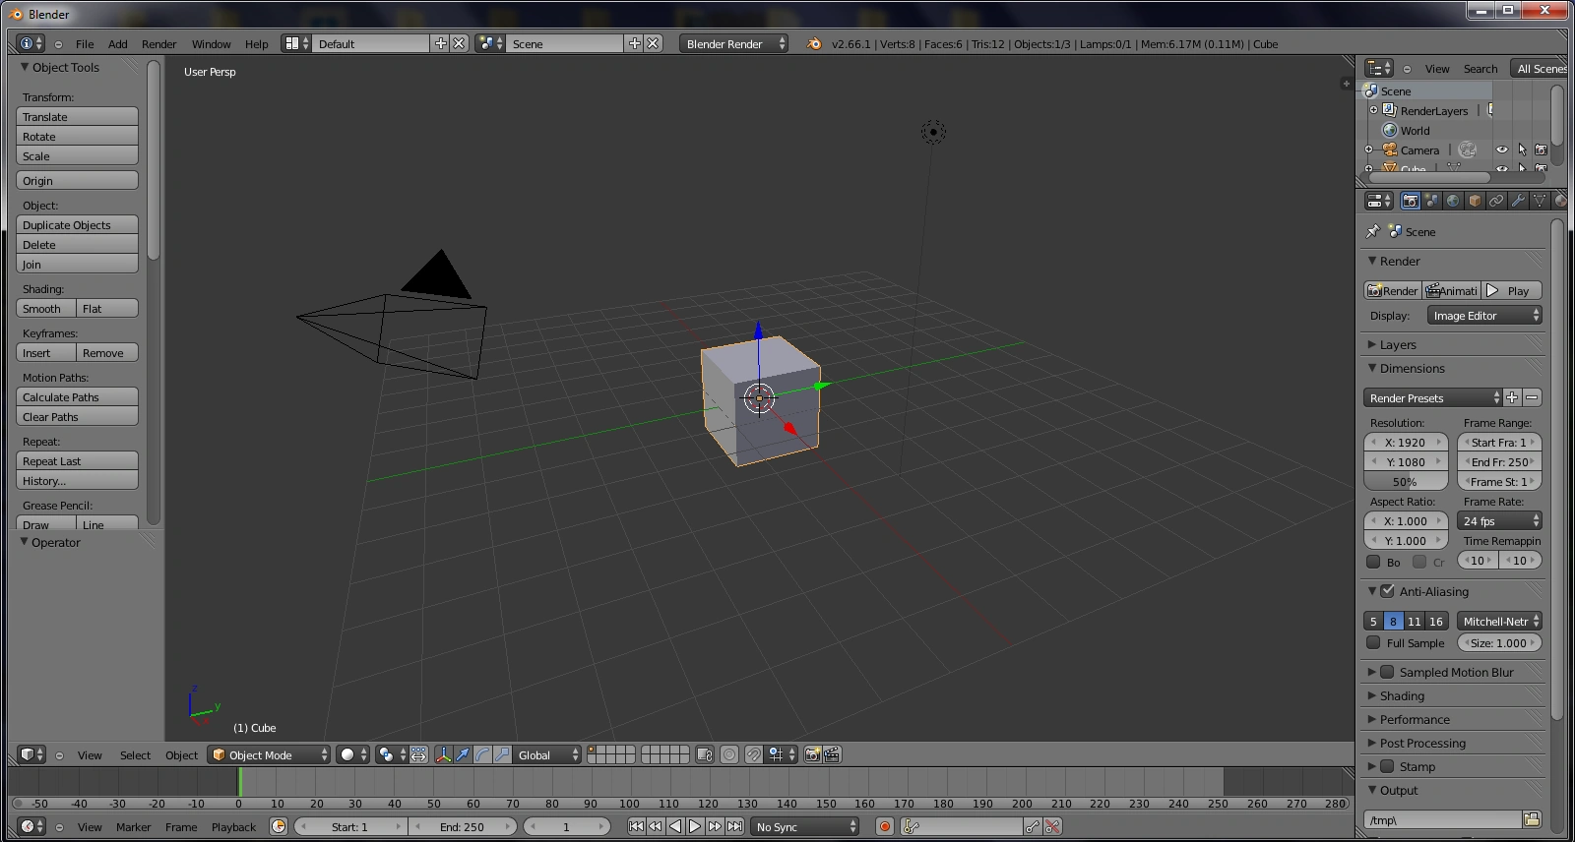This screenshot has height=842, width=1575.
Task: Open the Modifiers tab wrench icon
Action: 1518,201
